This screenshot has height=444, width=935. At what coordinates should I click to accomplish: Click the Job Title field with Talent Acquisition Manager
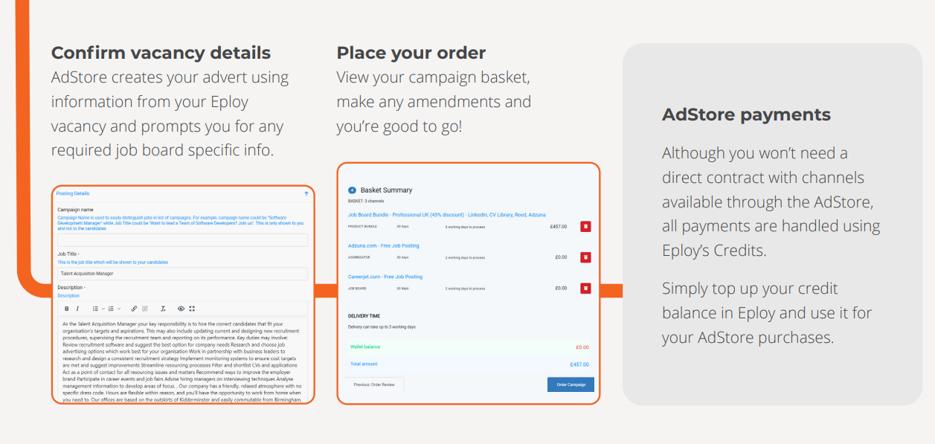pyautogui.click(x=183, y=274)
